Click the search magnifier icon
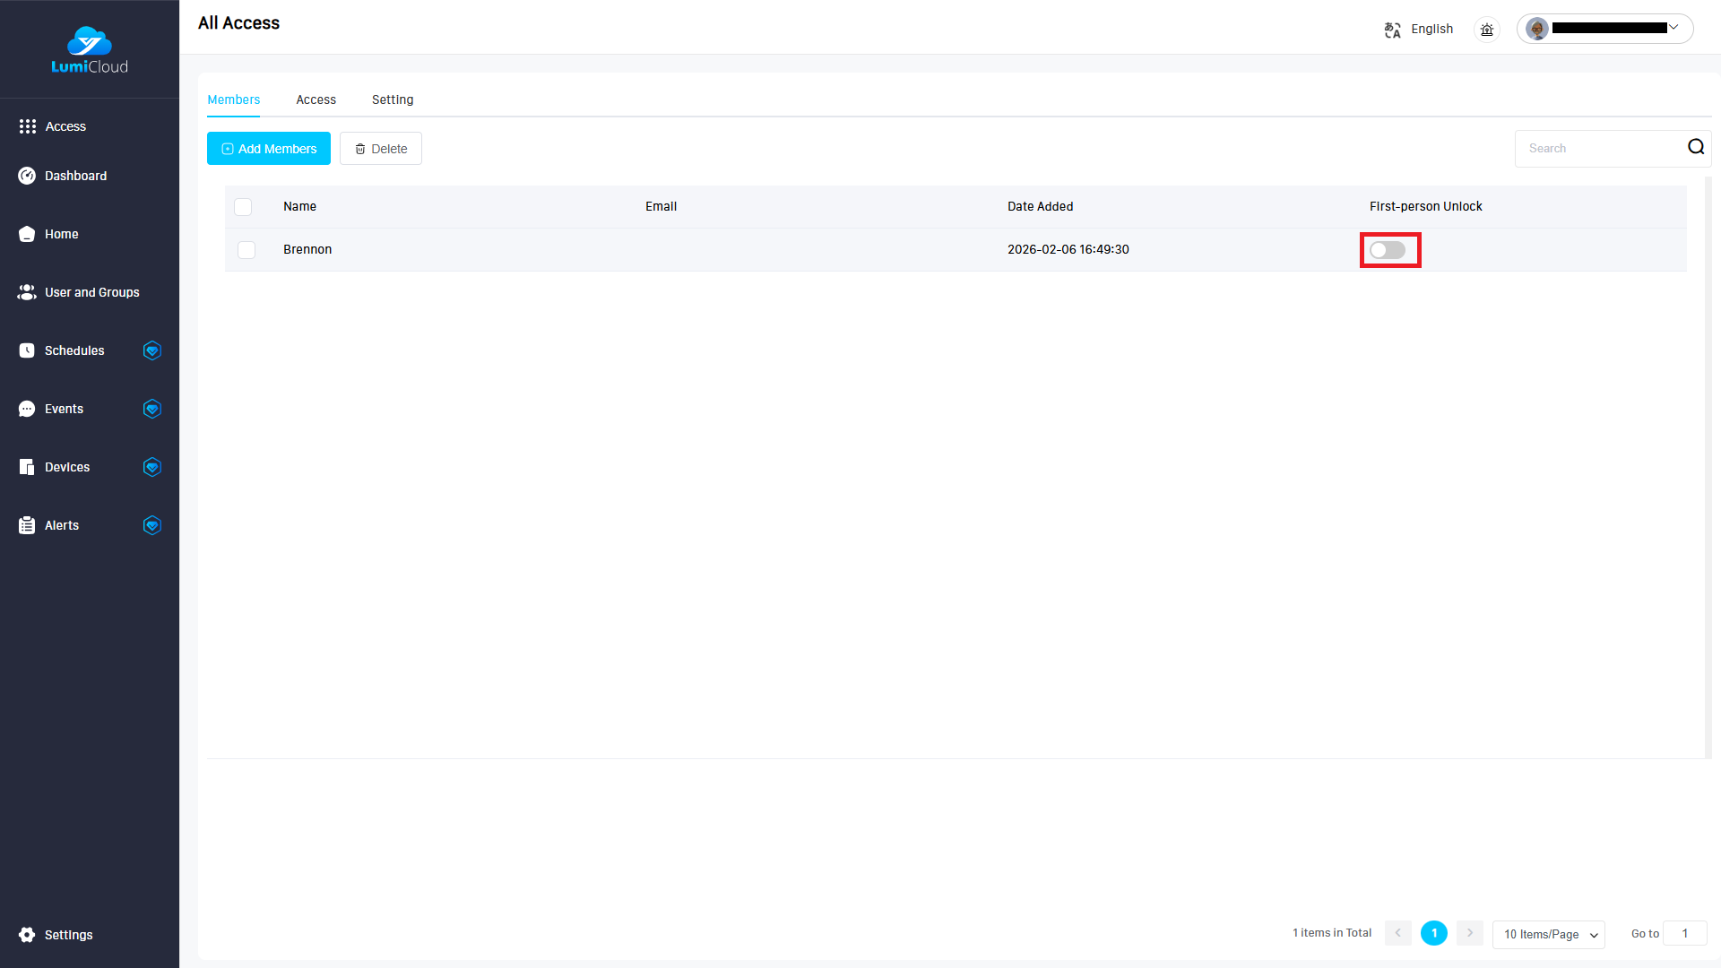 (1695, 148)
